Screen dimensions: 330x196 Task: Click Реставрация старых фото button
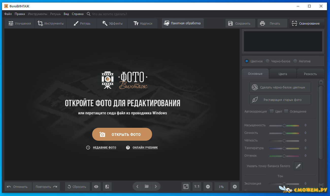(x=280, y=100)
